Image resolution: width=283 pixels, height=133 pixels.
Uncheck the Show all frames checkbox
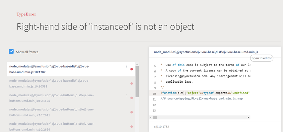(11, 52)
